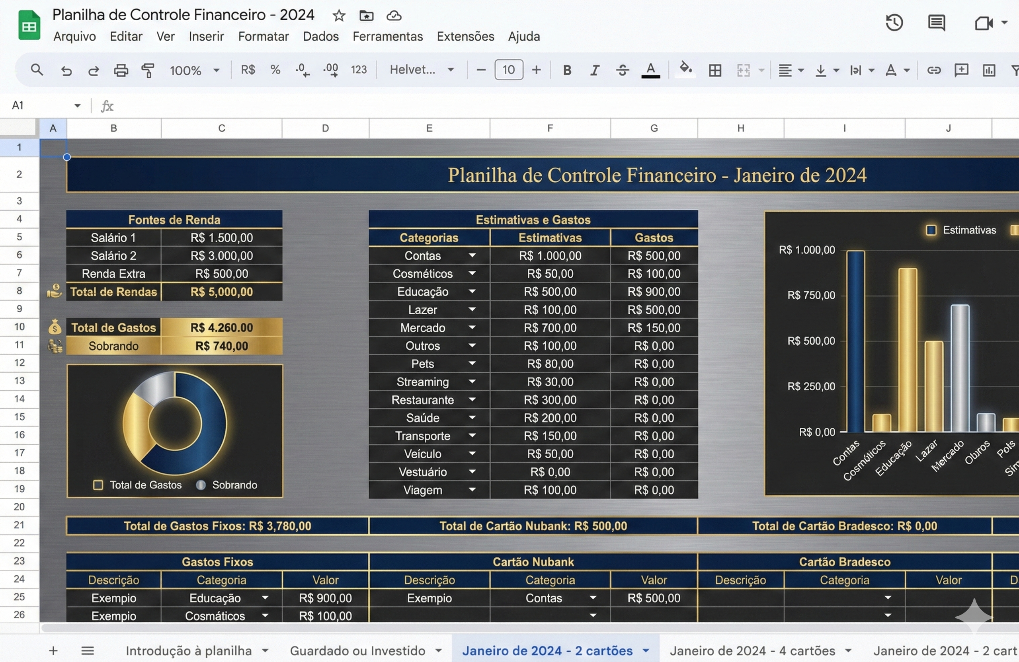1019x662 pixels.
Task: Click the increase font size plus button
Action: tap(536, 70)
